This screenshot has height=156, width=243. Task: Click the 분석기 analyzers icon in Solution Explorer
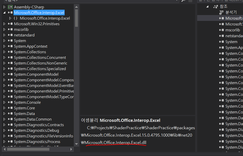221,12
